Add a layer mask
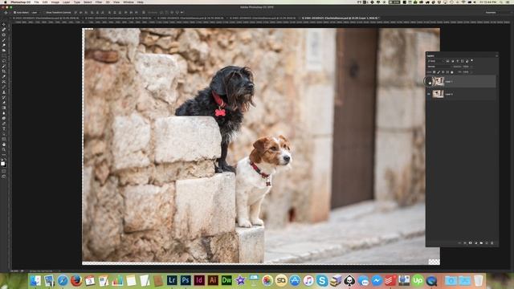The width and height of the screenshot is (514, 289). pyautogui.click(x=470, y=242)
